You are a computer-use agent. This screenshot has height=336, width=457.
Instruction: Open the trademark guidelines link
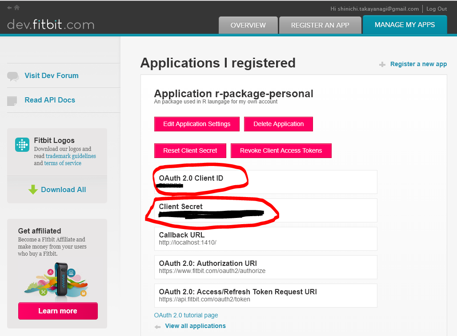click(71, 156)
